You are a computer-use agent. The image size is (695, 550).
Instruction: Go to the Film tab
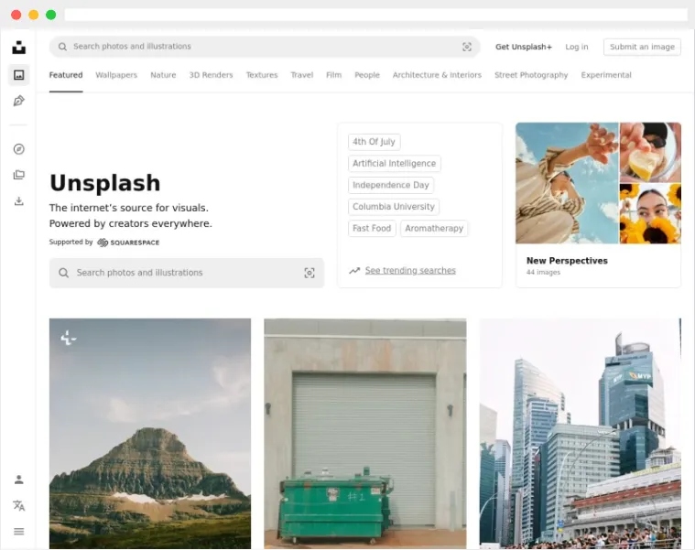click(333, 75)
